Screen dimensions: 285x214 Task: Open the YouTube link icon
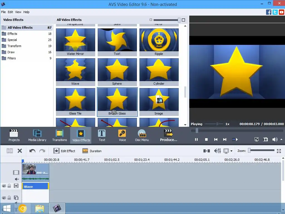click(281, 12)
